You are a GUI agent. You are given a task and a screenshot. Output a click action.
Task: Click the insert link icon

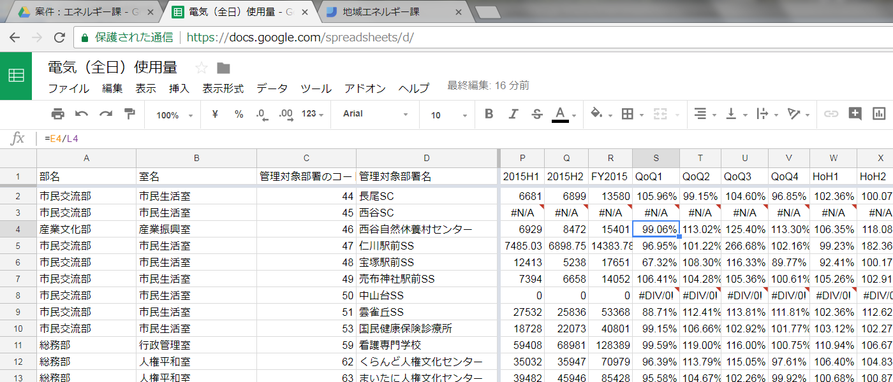click(830, 114)
